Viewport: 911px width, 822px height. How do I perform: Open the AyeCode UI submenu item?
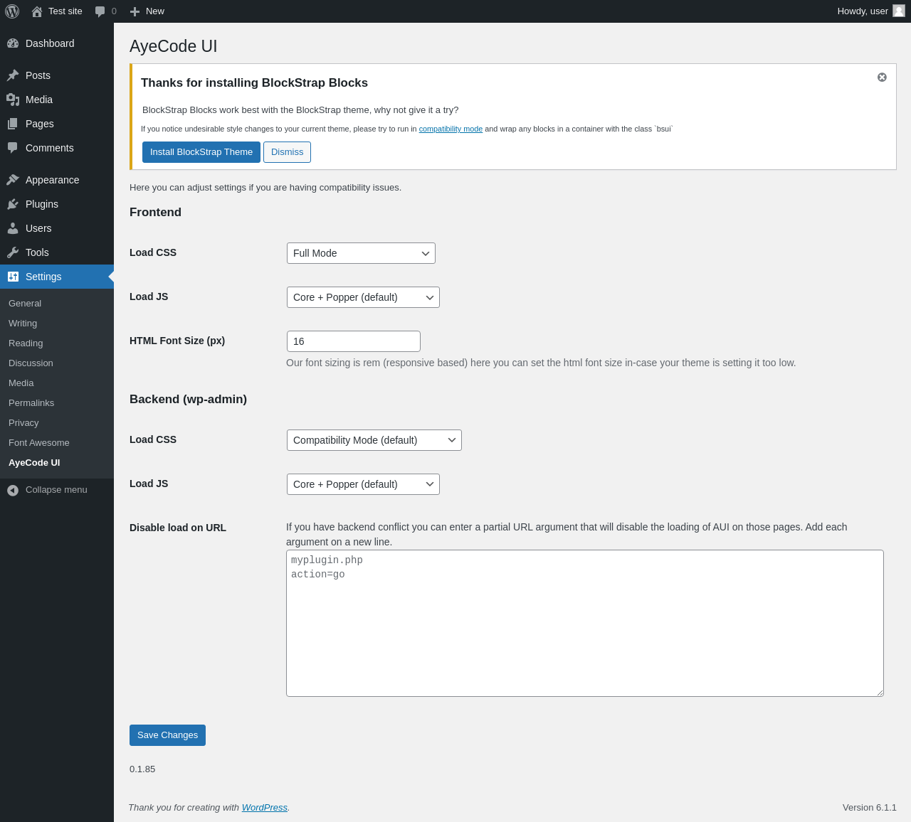pos(34,462)
